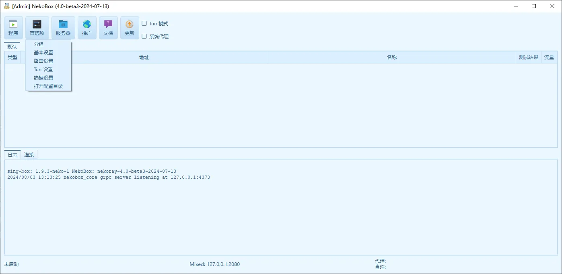Enable the 系统代理 checkbox
562x274 pixels.
tap(144, 36)
